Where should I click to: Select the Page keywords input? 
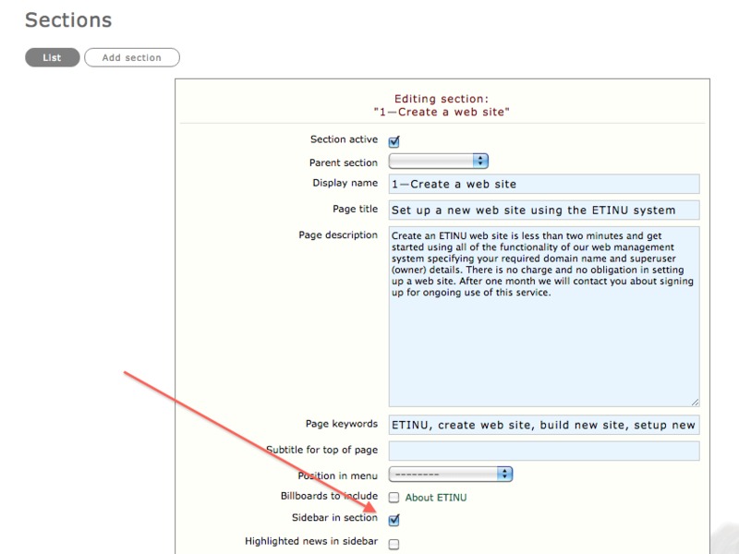[543, 425]
